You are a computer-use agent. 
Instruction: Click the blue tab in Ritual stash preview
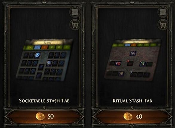(128, 45)
